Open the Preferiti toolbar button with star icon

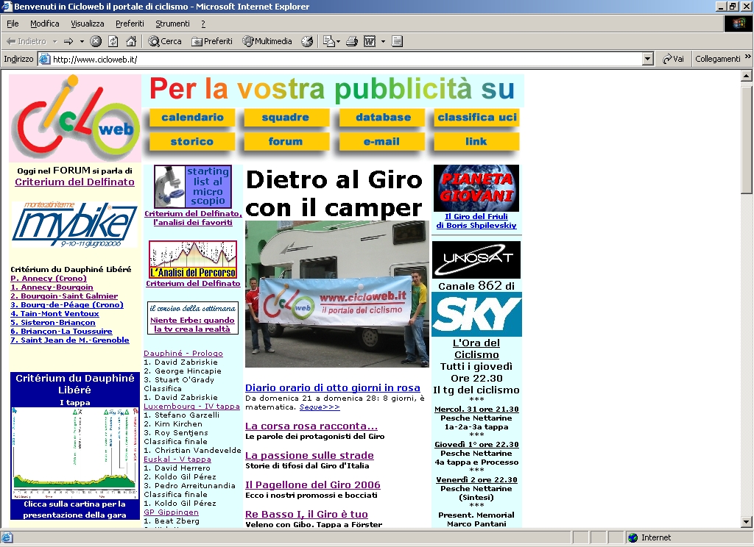(x=212, y=41)
